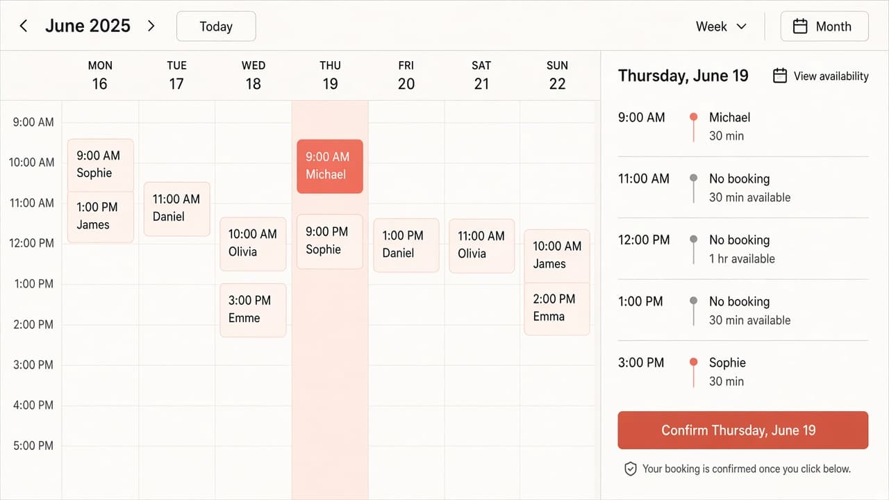
Task: Open View availability link
Action: tap(831, 76)
